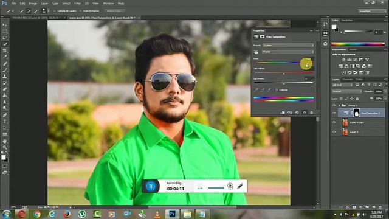
Task: Hide the Group 1 layer group
Action: click(x=334, y=105)
